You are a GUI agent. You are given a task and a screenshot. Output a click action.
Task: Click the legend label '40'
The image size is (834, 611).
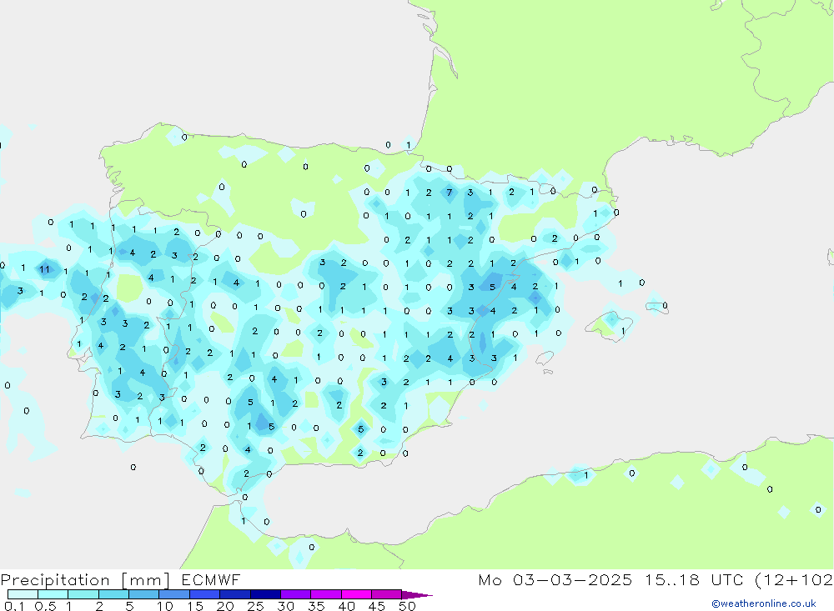[347, 606]
